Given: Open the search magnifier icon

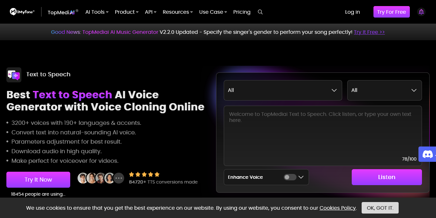Looking at the screenshot, I should pos(260,12).
